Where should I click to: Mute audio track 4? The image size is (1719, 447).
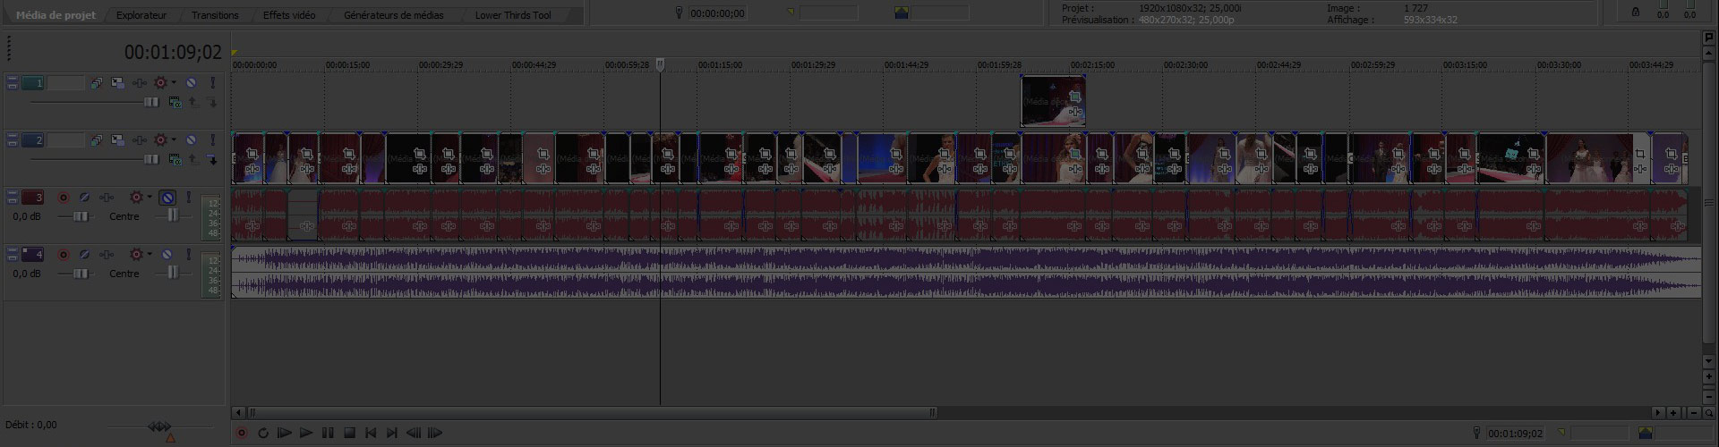point(167,255)
